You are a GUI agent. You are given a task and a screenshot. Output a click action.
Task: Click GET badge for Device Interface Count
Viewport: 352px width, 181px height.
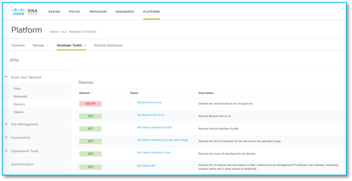tap(91, 154)
